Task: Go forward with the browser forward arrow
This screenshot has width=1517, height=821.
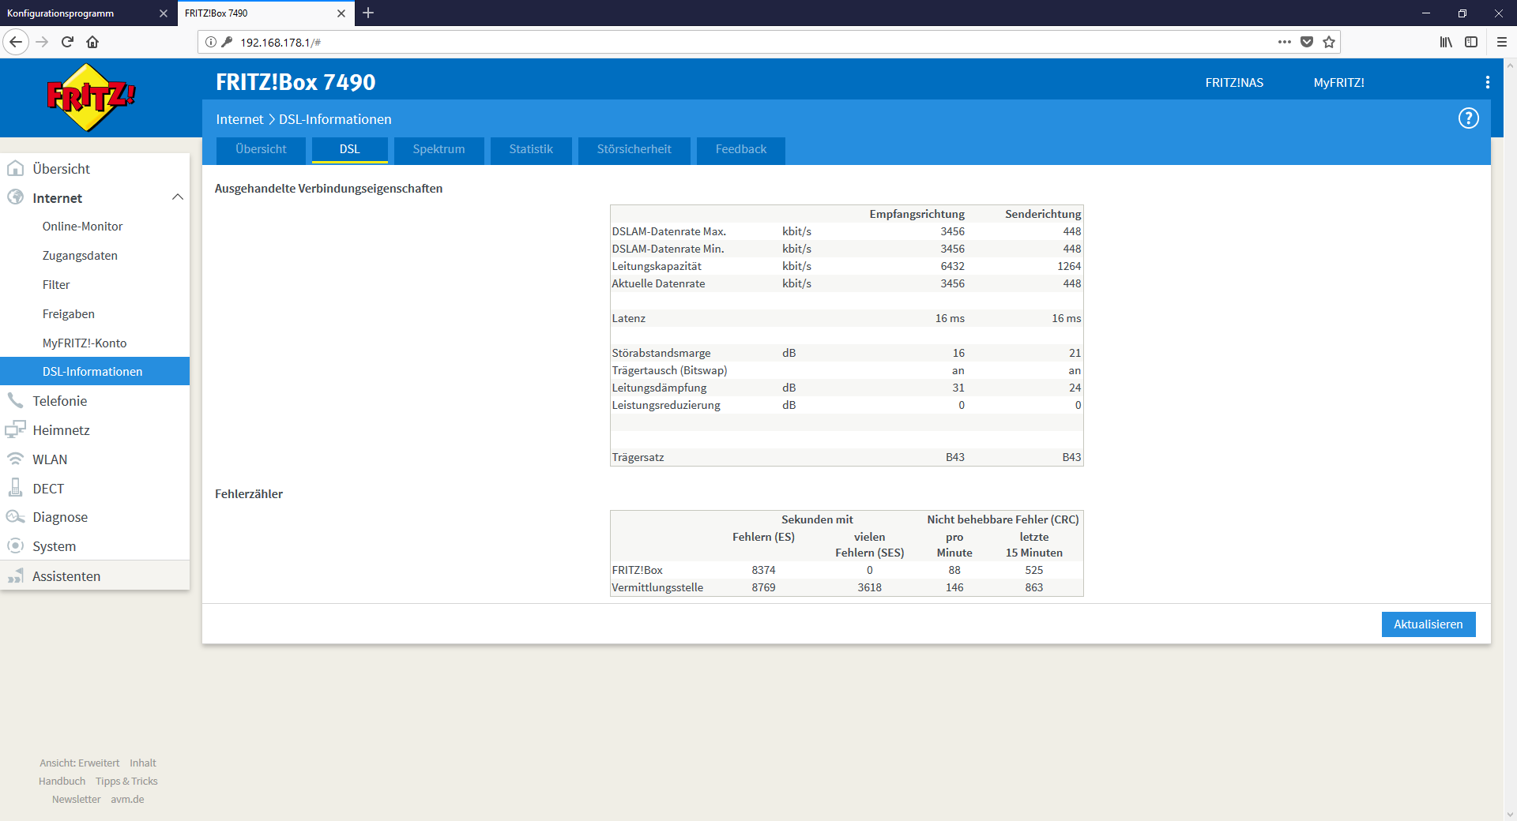Action: (42, 42)
